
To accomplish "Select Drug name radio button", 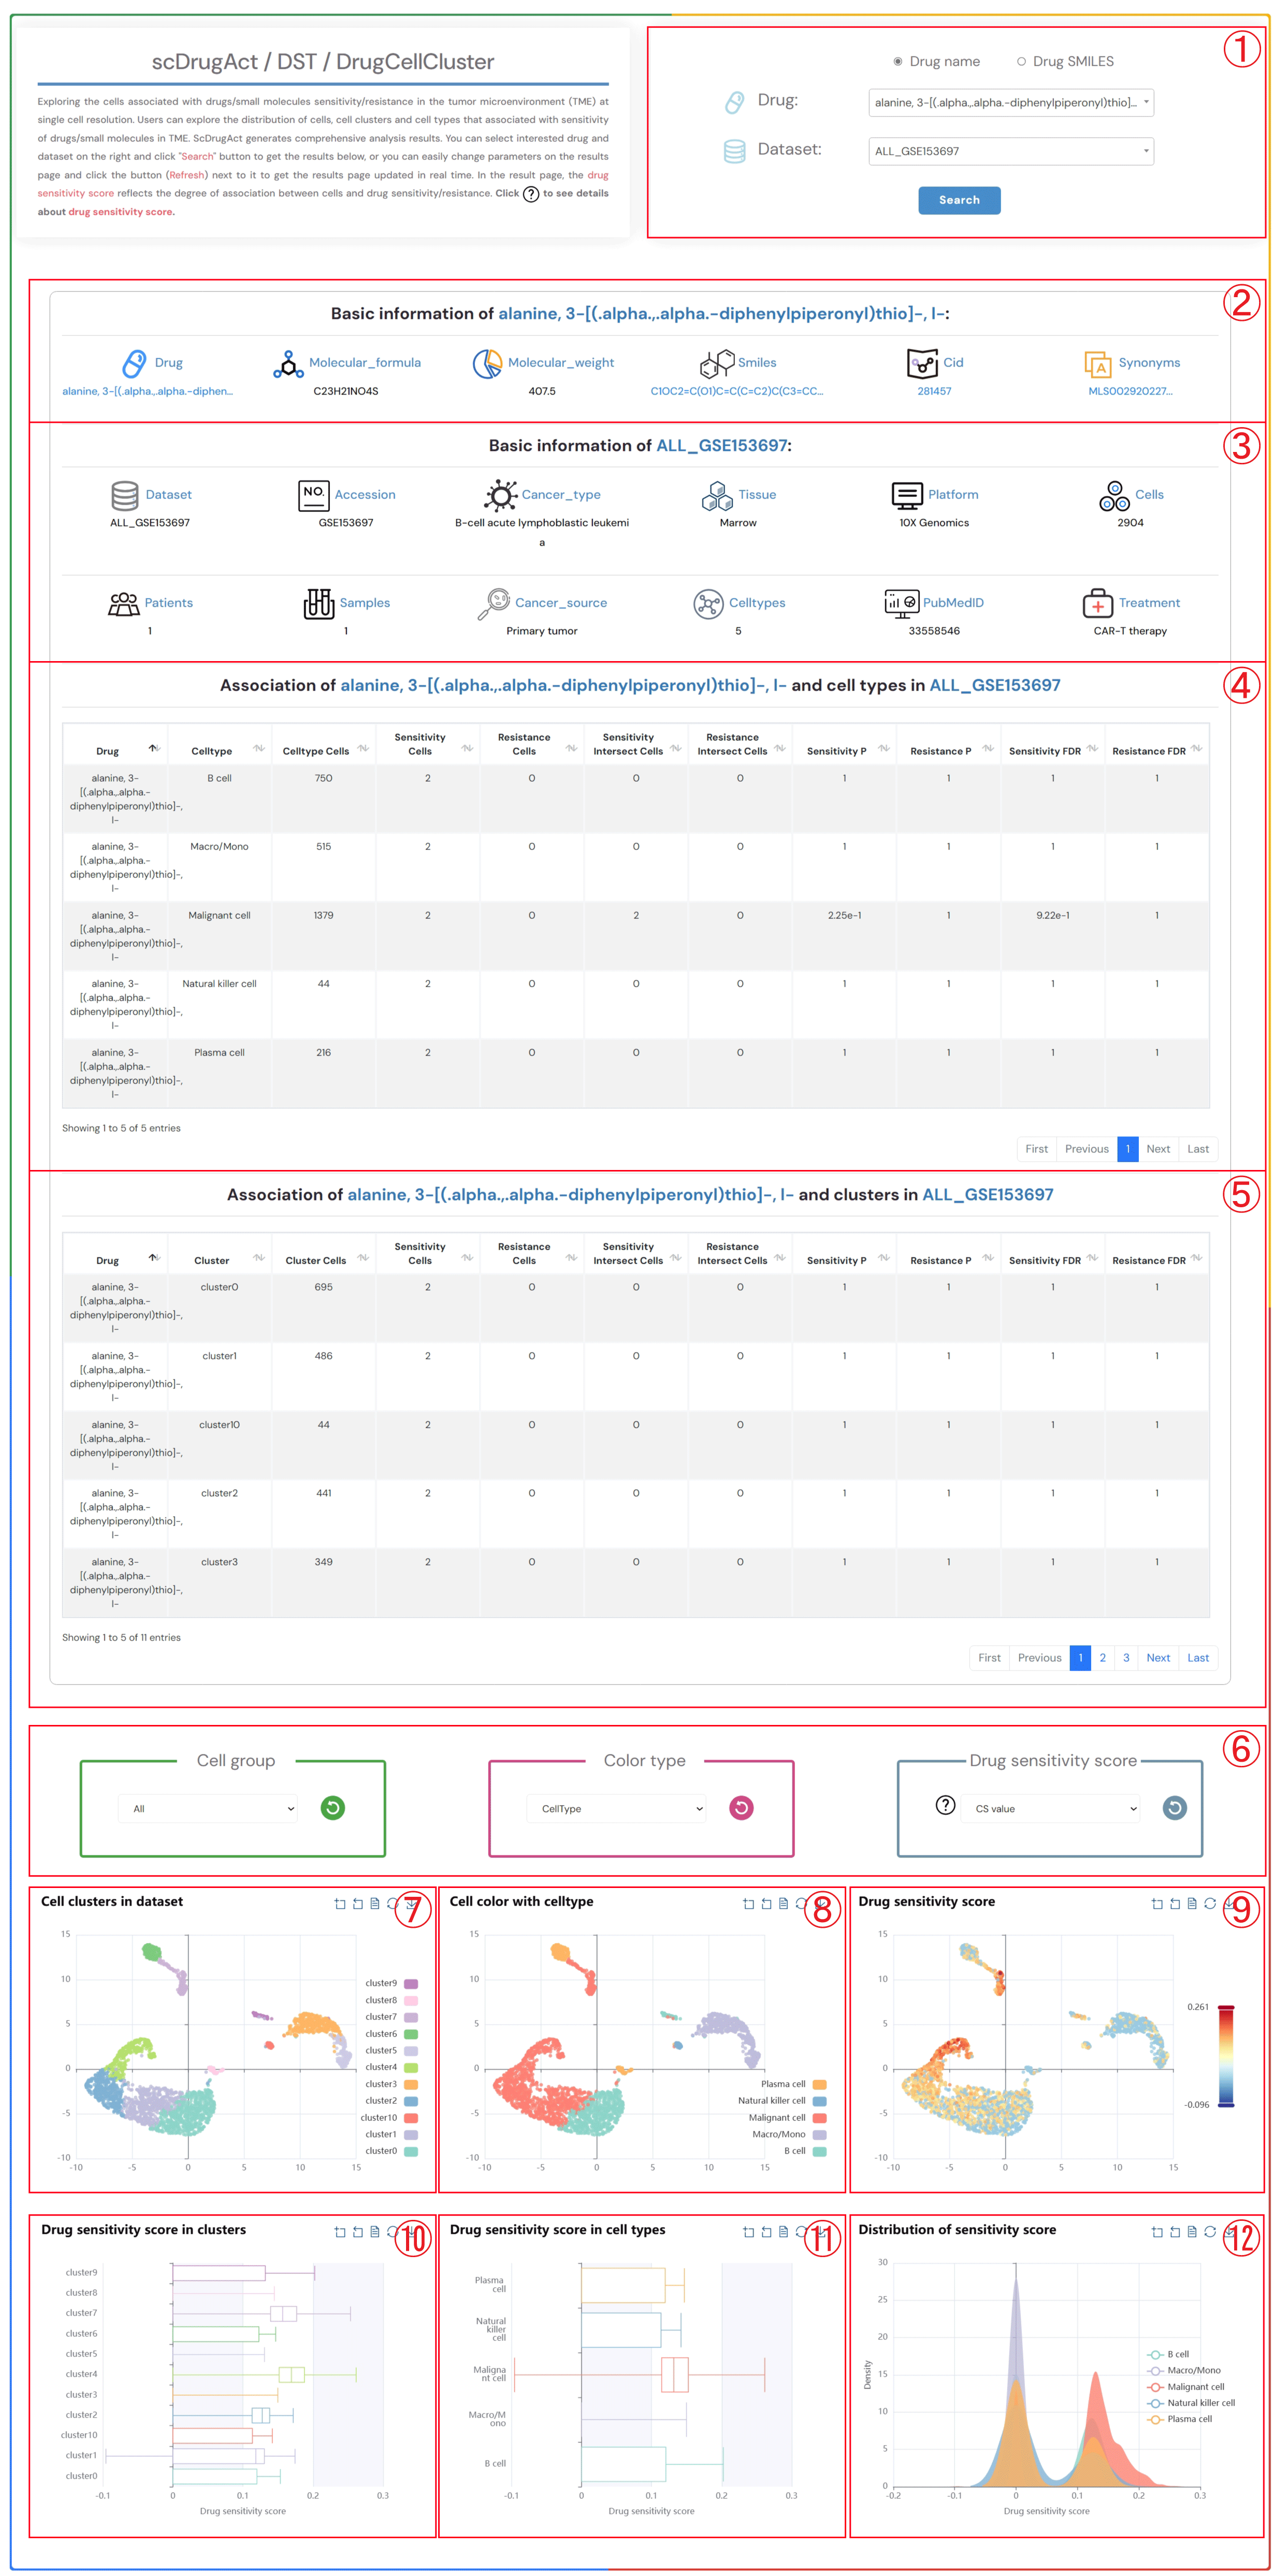I will [898, 62].
